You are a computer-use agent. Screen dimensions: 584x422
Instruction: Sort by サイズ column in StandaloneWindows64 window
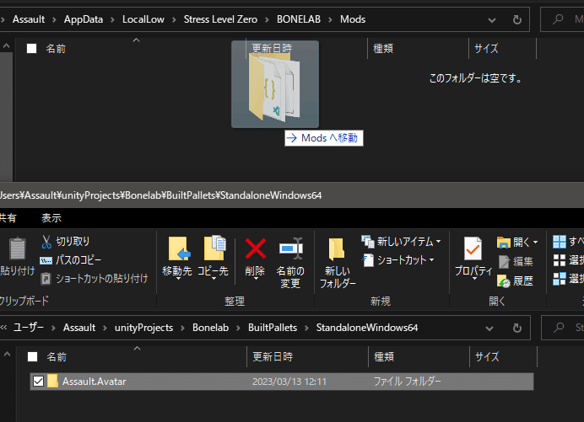(487, 357)
